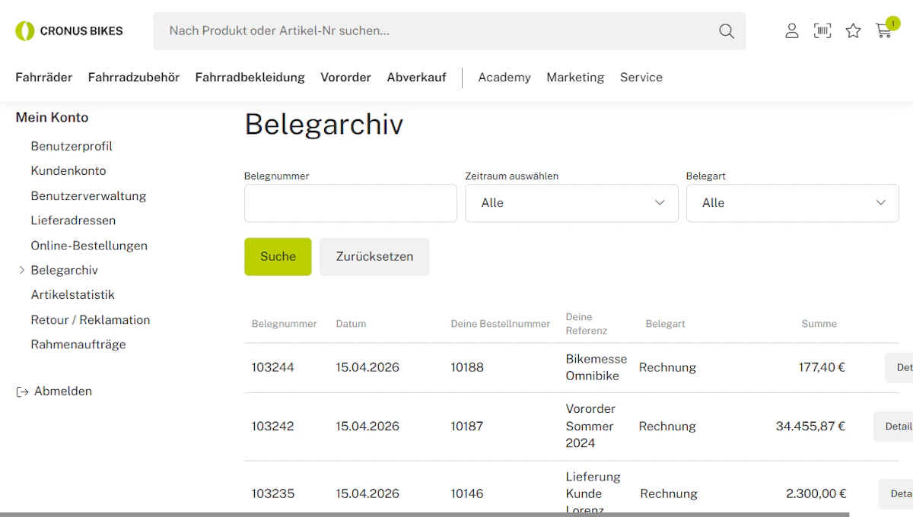Open the Zeitraum auswählen dropdown

click(571, 203)
